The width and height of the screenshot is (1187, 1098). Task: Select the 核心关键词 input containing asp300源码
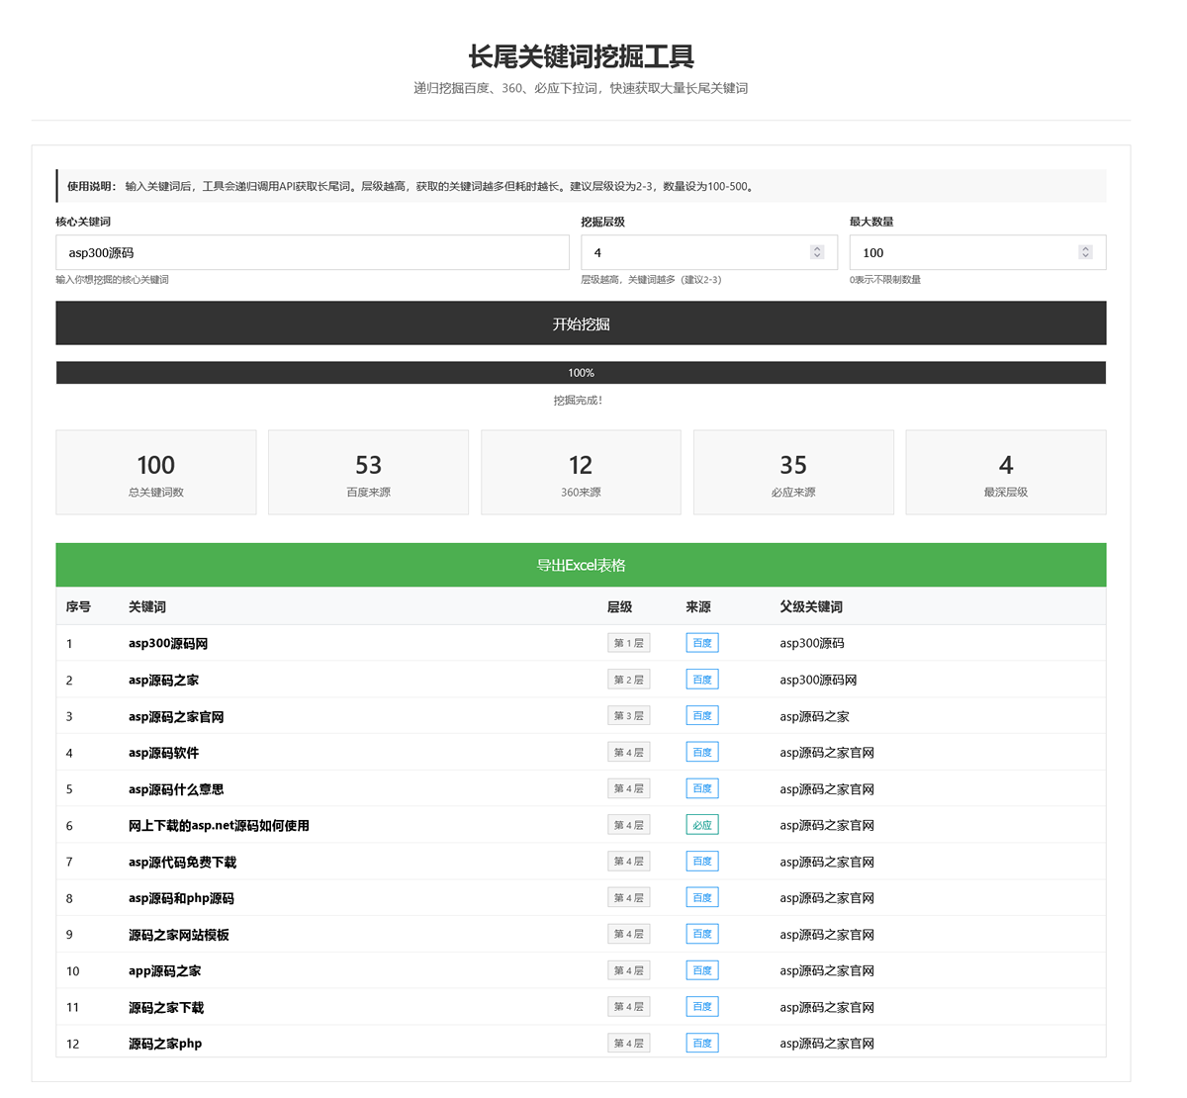[x=312, y=252]
